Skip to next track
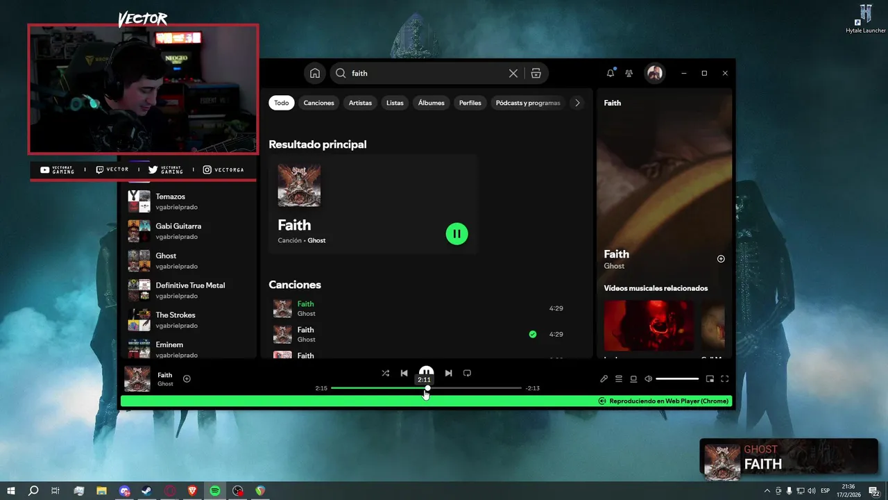The width and height of the screenshot is (888, 500). [448, 373]
